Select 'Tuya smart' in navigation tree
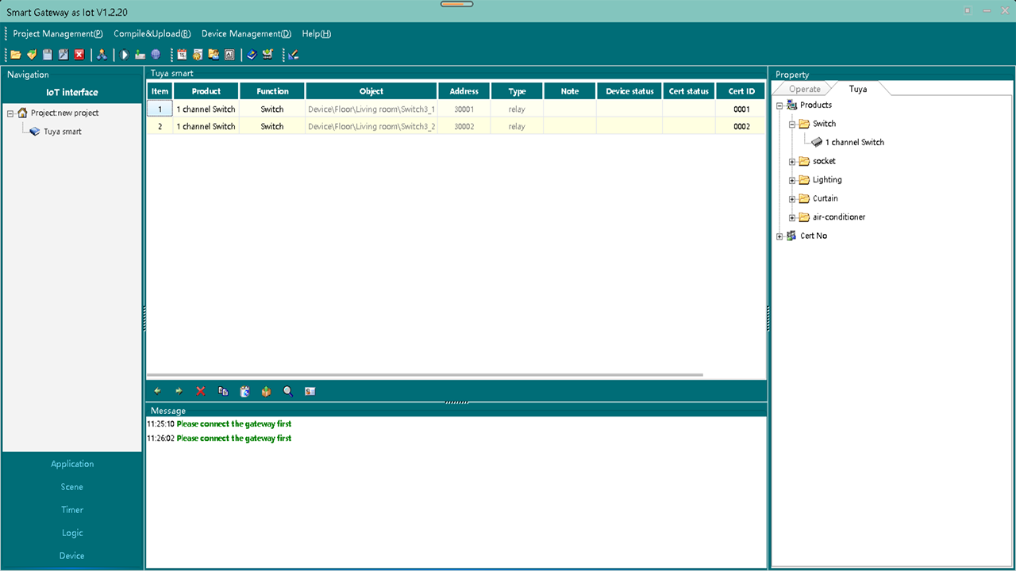Image resolution: width=1016 pixels, height=571 pixels. 62,132
